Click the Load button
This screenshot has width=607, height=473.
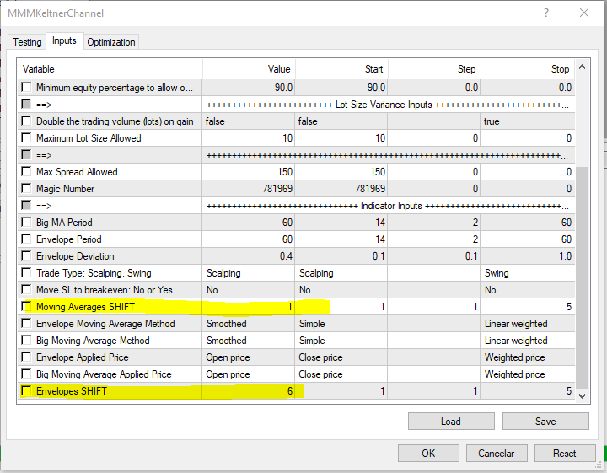[451, 421]
